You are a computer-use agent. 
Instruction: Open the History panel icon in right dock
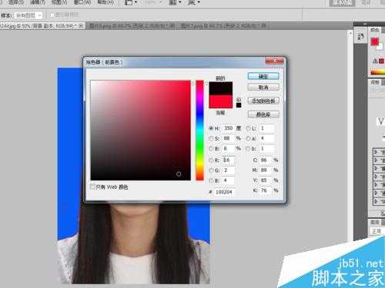click(360, 37)
